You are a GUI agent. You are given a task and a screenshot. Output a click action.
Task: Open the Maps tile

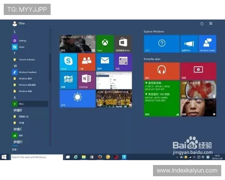coord(68,80)
